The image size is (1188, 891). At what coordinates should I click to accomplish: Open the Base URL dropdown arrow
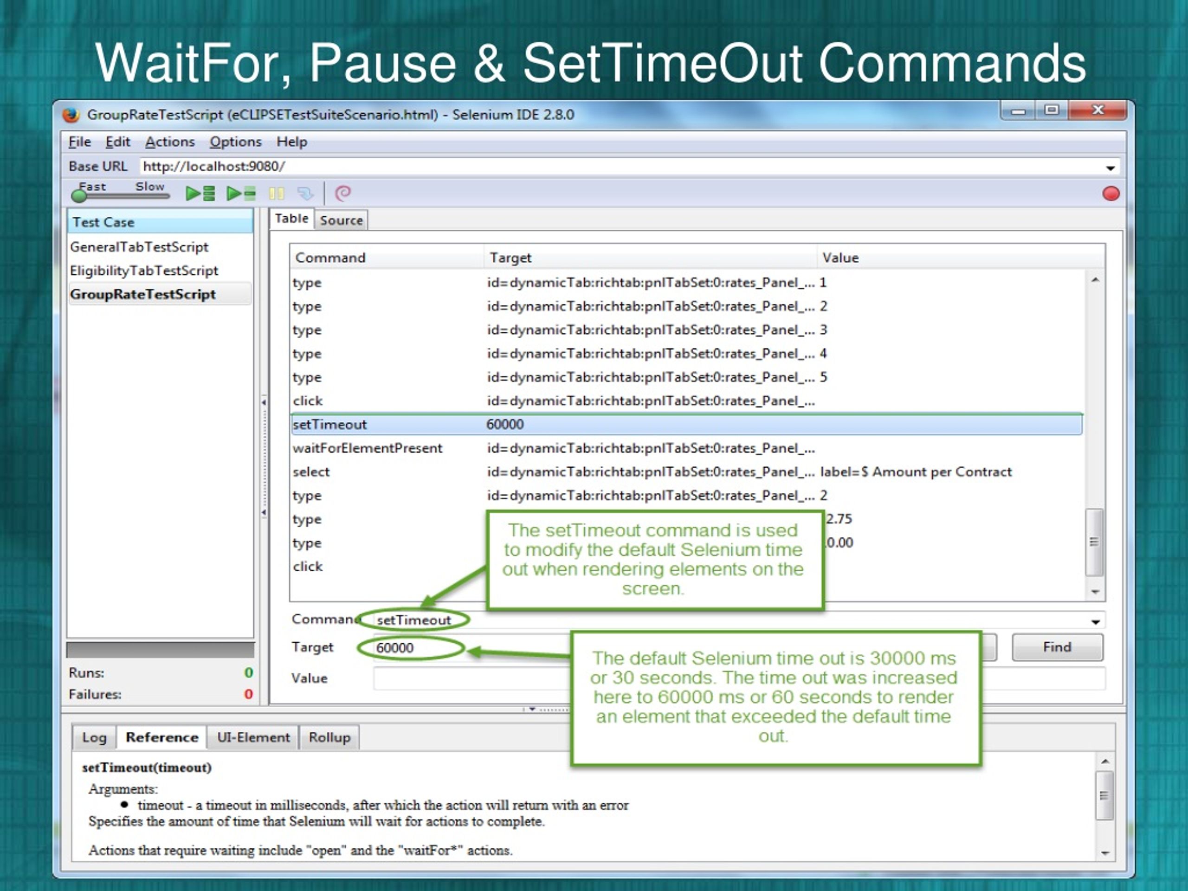[x=1110, y=168]
